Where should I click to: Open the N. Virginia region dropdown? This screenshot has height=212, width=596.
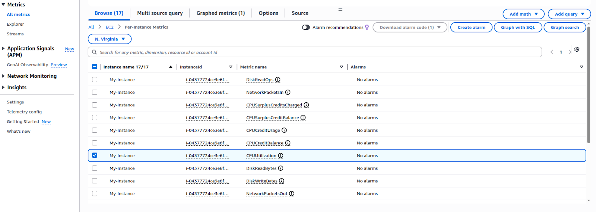click(x=110, y=39)
